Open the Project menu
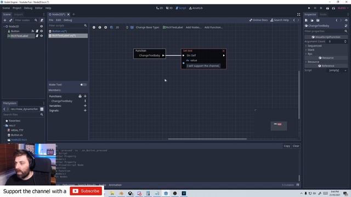This screenshot has height=197, width=351. point(17,8)
